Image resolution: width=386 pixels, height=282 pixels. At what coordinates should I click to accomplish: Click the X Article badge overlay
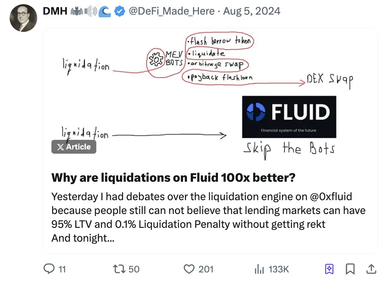click(74, 147)
